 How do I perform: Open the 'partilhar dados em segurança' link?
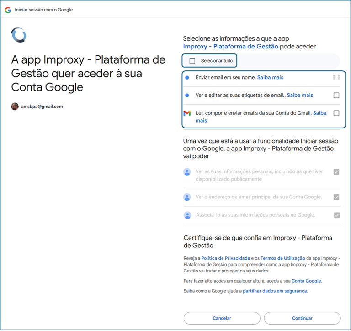275,291
